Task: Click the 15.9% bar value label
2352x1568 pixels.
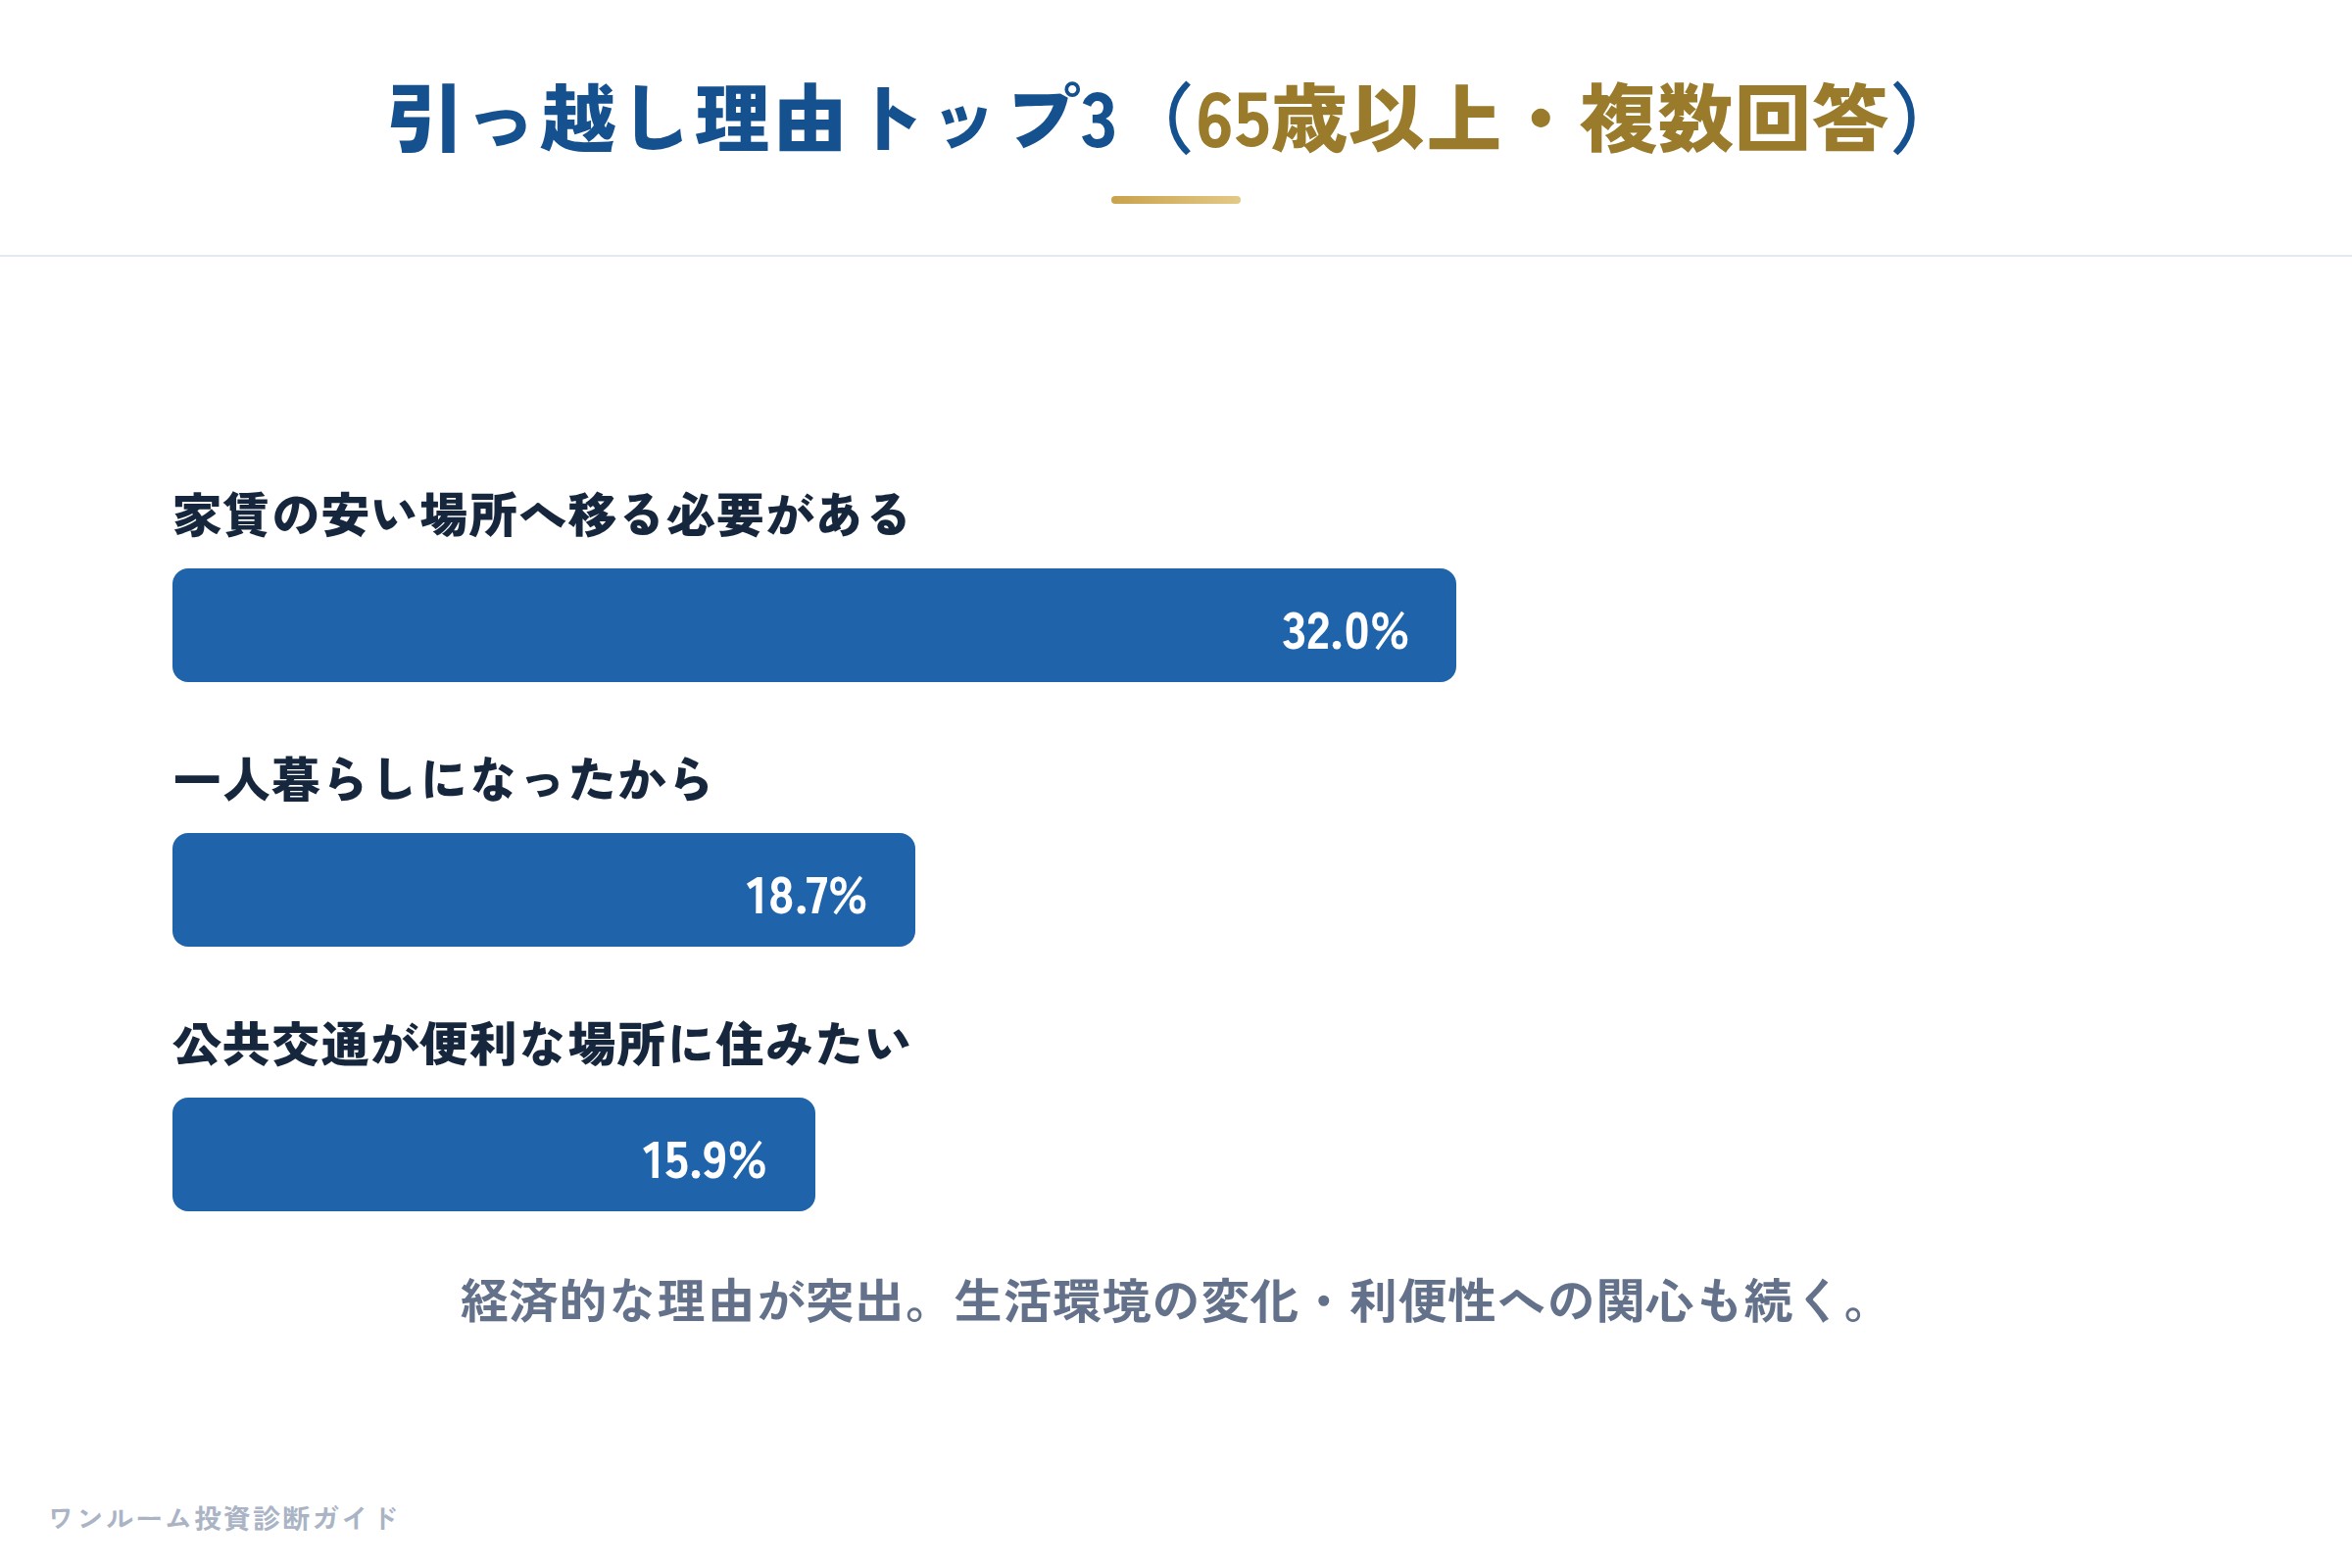Action: pyautogui.click(x=704, y=1161)
